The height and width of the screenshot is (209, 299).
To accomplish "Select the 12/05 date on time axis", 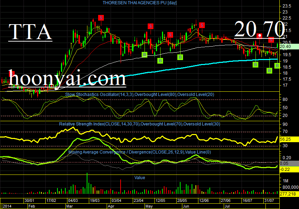I will pyautogui.click(x=160, y=200).
